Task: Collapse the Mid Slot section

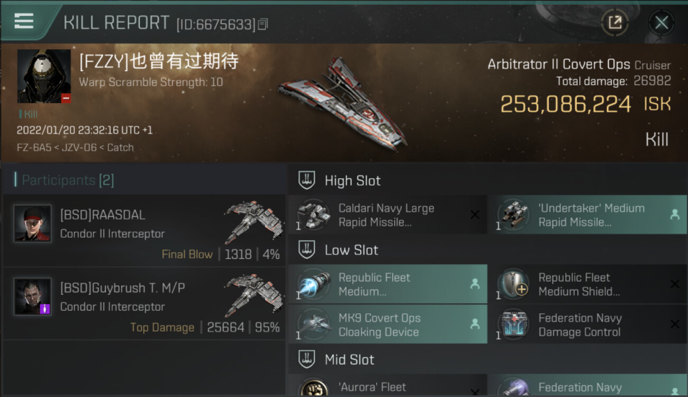Action: 307,359
